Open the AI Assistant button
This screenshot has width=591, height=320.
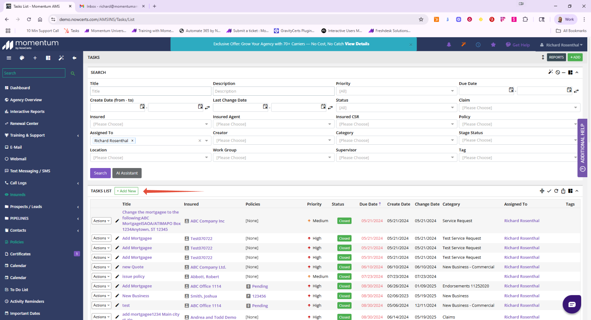pos(127,173)
